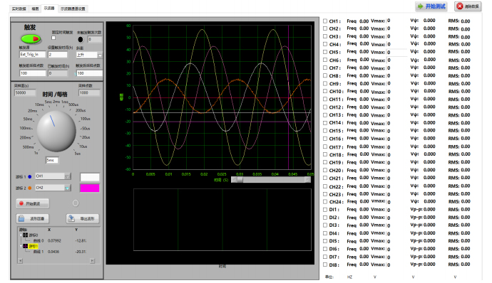The height and width of the screenshot is (283, 492).
Task: Click the trigger source Ext_Trig_In field
Action: [x=32, y=55]
